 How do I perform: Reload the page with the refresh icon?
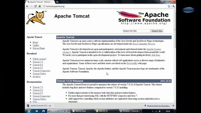35,6
